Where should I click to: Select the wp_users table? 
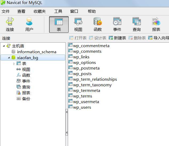pos(82,107)
